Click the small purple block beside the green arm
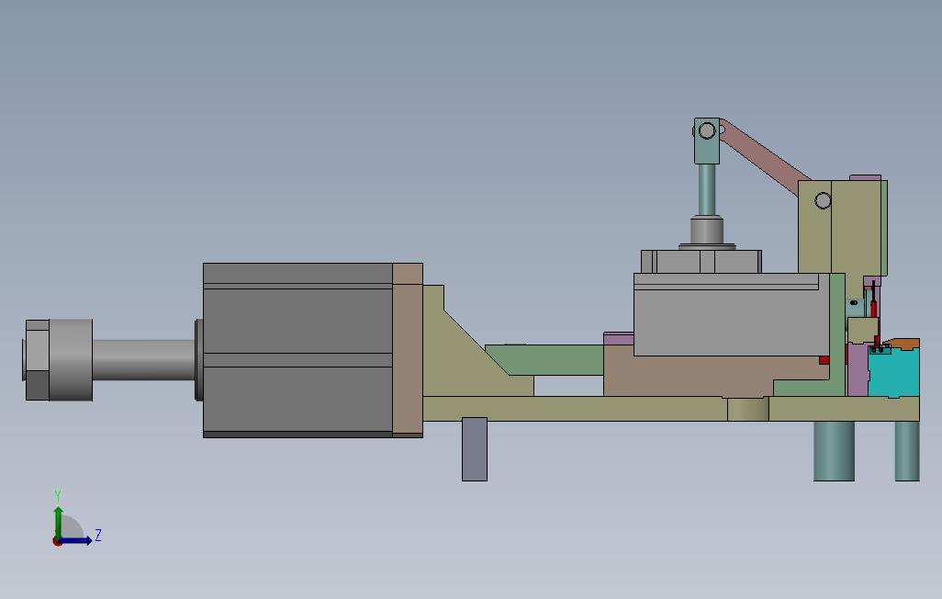The height and width of the screenshot is (599, 942). click(618, 339)
